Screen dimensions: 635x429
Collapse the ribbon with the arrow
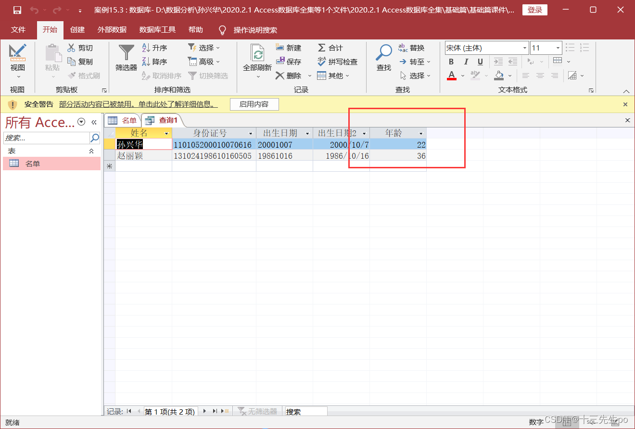pos(626,90)
